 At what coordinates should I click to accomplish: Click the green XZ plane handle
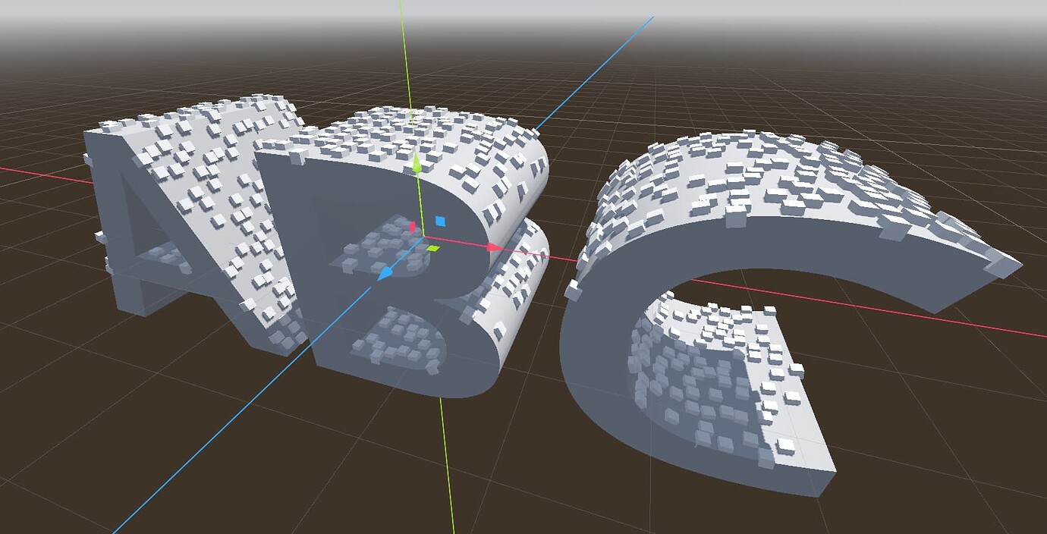434,247
